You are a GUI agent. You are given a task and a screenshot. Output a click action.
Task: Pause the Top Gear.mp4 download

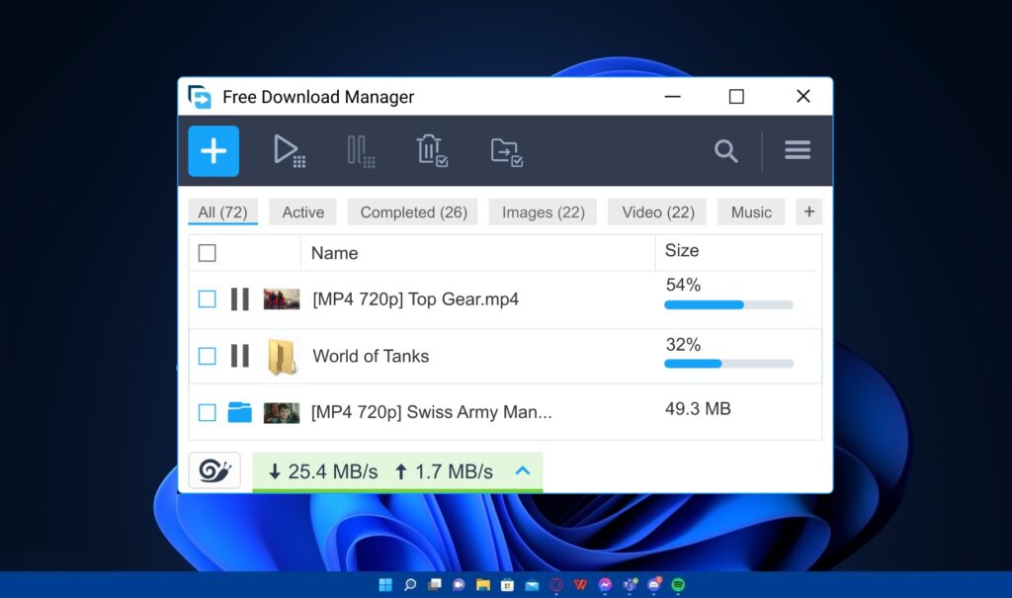[x=240, y=299]
